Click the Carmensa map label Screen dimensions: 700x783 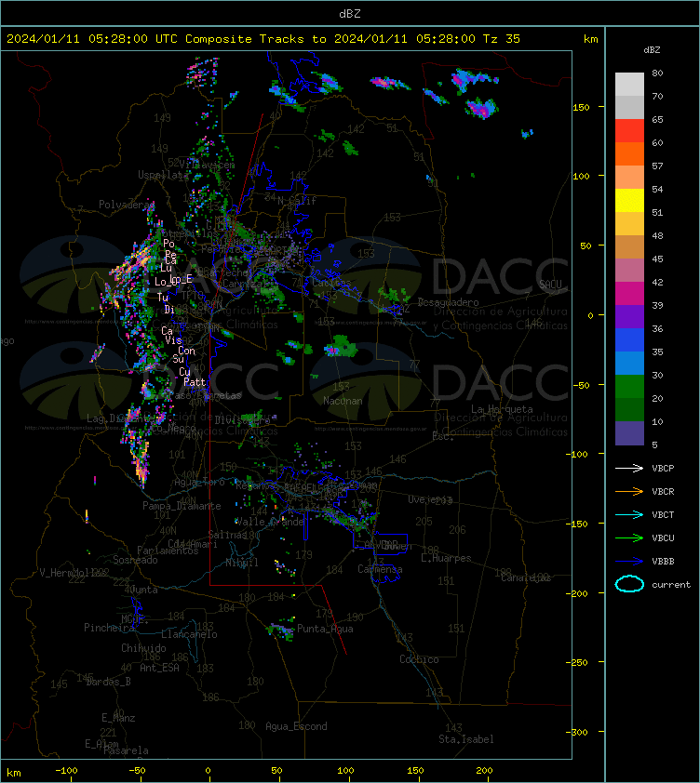click(x=380, y=569)
